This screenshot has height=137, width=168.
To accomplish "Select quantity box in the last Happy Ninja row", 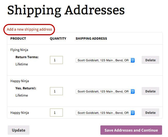I will (56, 113).
